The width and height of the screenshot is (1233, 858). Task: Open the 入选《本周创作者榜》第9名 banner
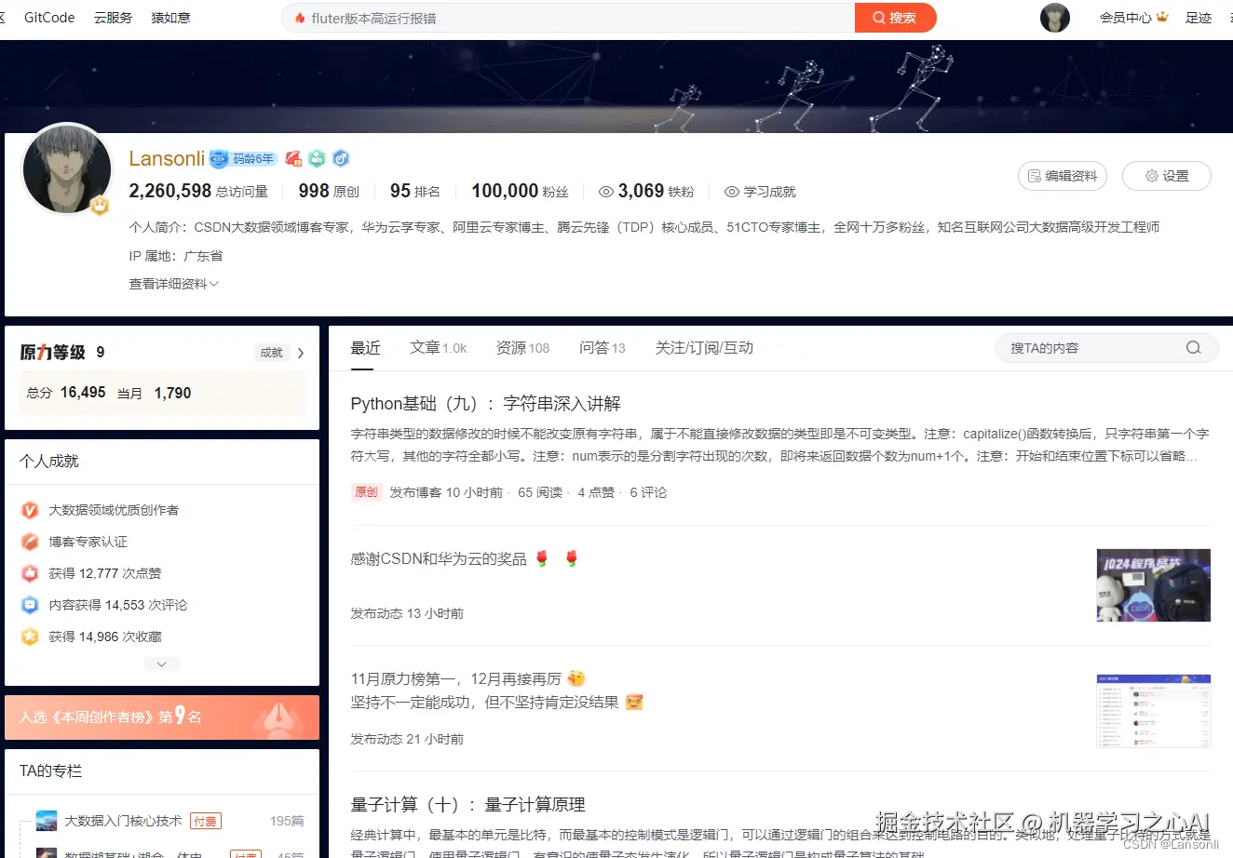point(162,717)
